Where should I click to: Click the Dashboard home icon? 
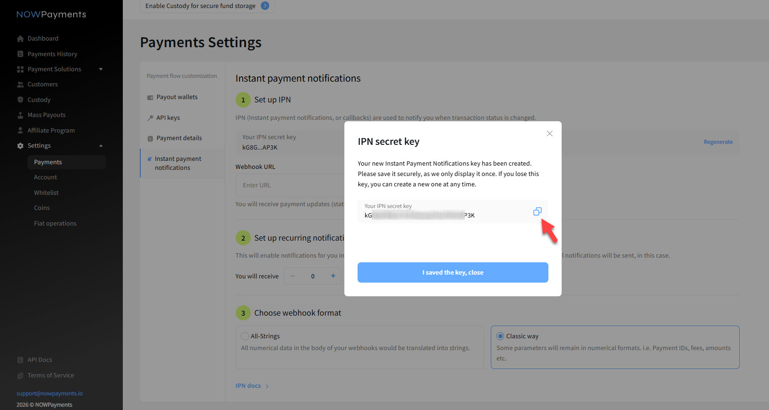tap(20, 39)
